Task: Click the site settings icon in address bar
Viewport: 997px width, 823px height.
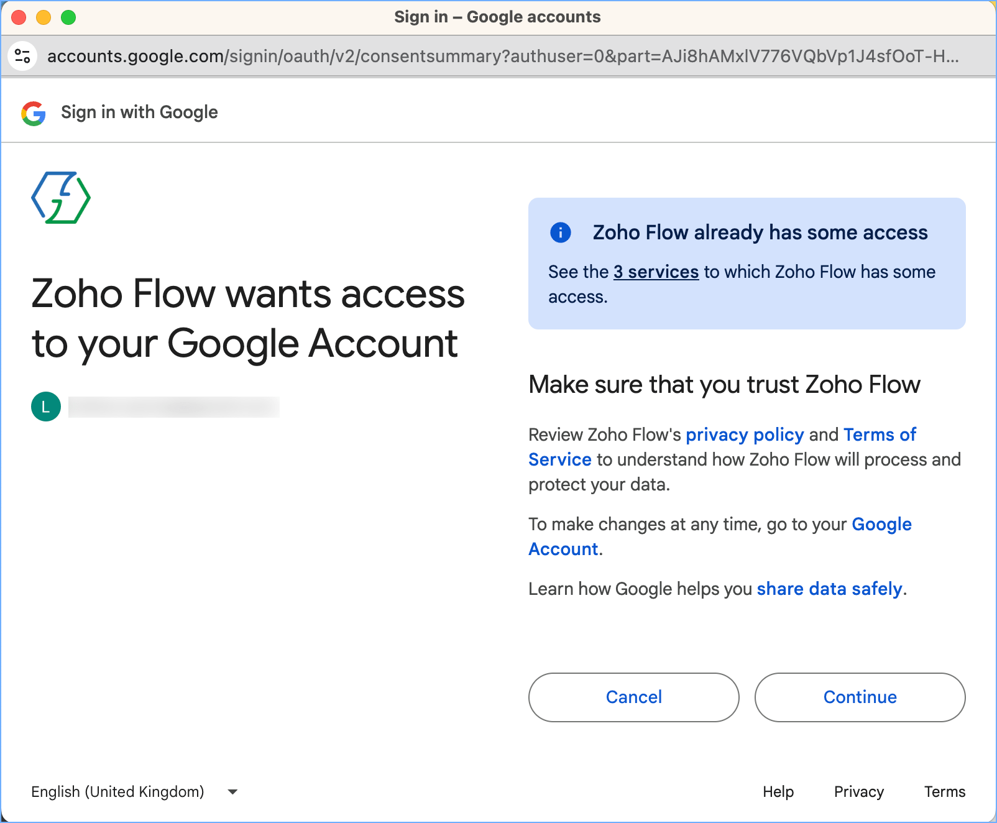Action: point(23,56)
